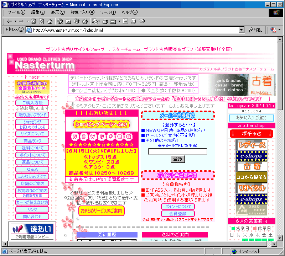
Task: Click the Mail envelope toolbar icon
Action: 95,21
